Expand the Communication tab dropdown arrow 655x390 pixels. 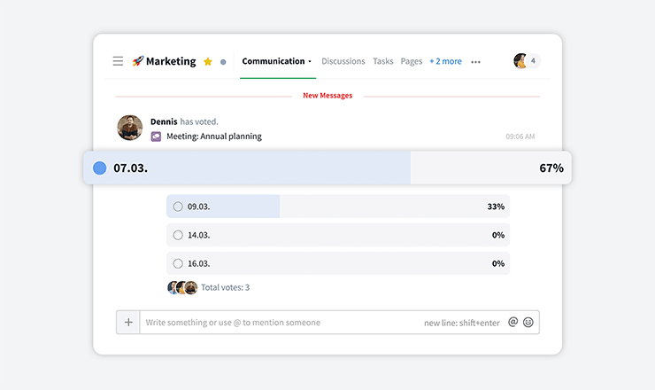click(310, 62)
